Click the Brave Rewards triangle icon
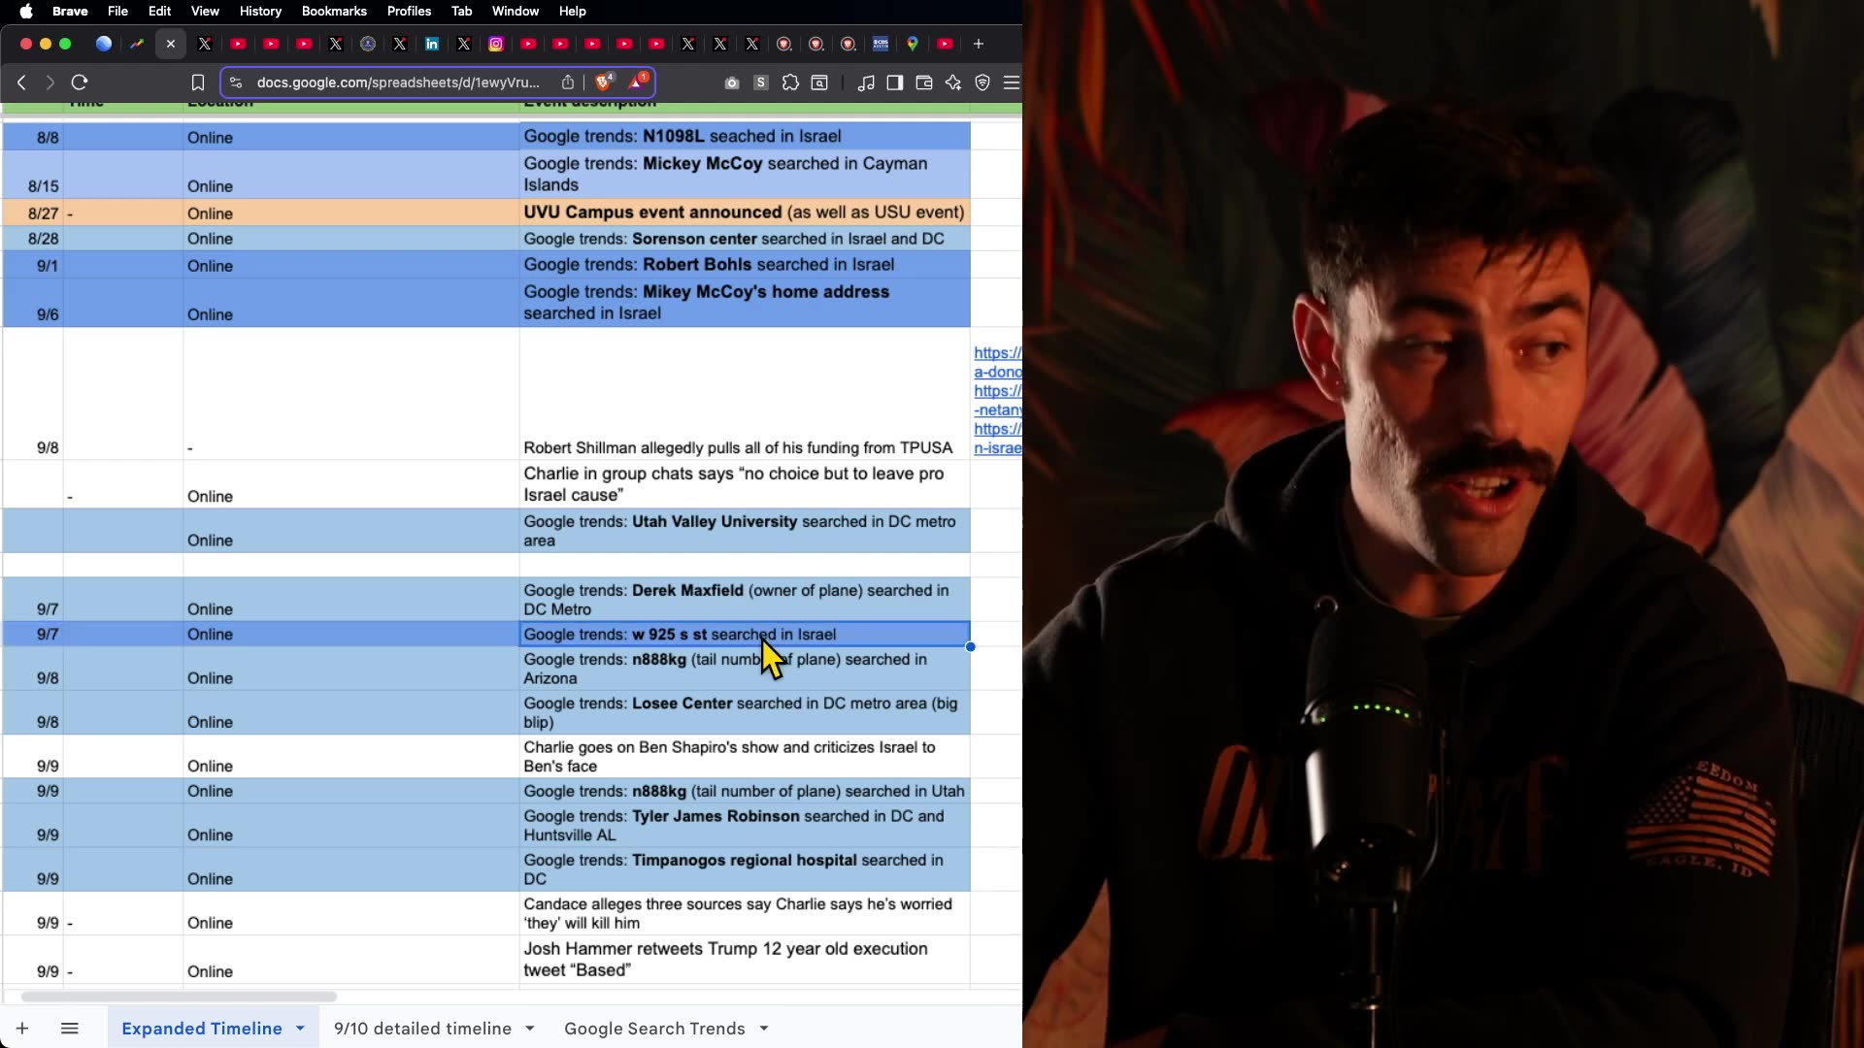The width and height of the screenshot is (1864, 1048). point(637,82)
